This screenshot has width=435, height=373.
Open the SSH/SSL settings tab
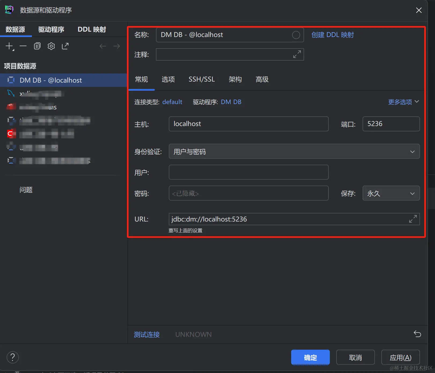(202, 79)
